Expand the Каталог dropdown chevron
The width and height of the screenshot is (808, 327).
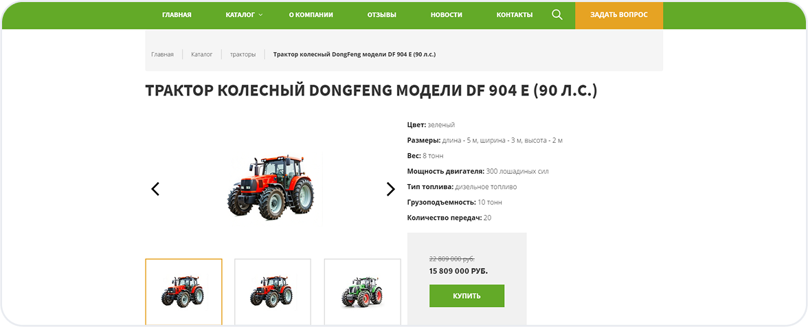point(261,15)
